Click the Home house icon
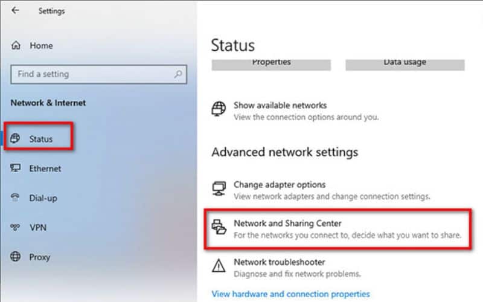Screen dimensions: 483x302 pos(16,46)
